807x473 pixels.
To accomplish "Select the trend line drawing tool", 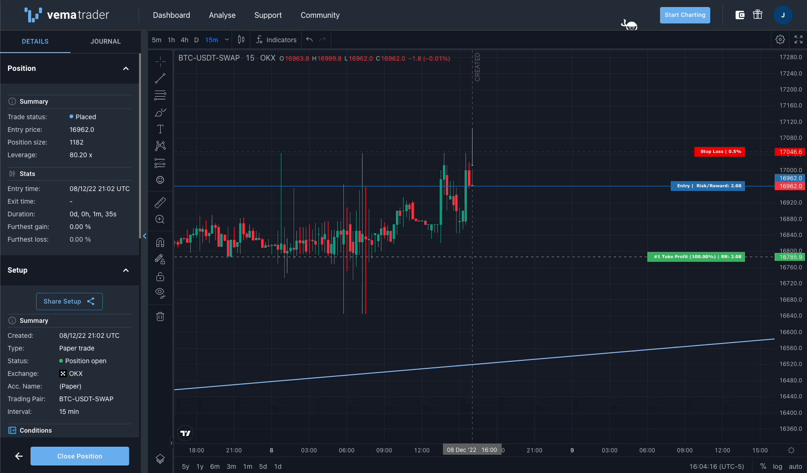I will 160,78.
